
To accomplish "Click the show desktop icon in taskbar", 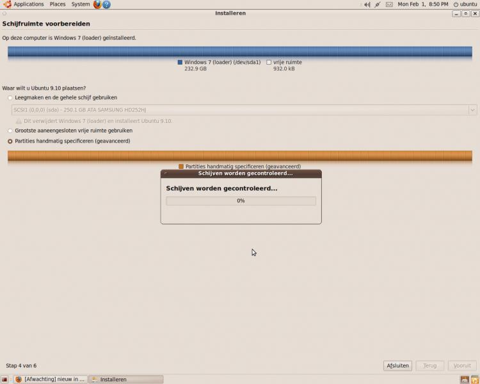I will click(4, 380).
